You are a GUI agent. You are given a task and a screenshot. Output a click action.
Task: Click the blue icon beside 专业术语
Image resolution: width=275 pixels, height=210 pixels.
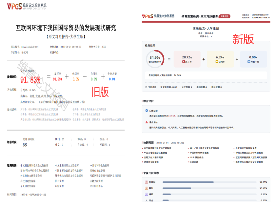click(x=249, y=62)
